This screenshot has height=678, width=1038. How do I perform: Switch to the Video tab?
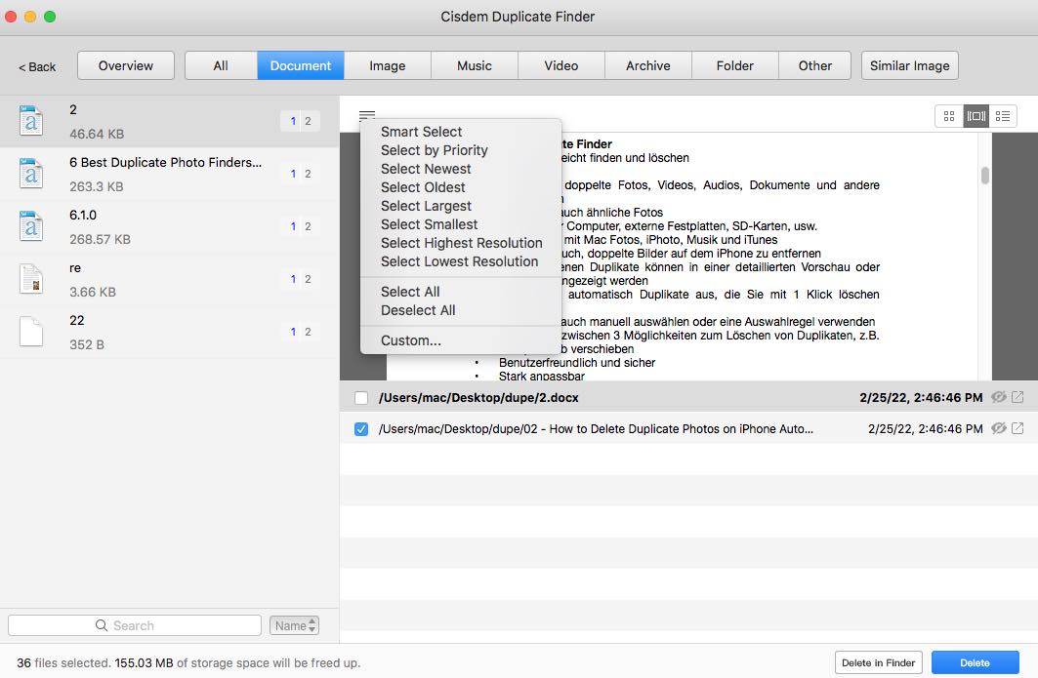click(x=561, y=65)
